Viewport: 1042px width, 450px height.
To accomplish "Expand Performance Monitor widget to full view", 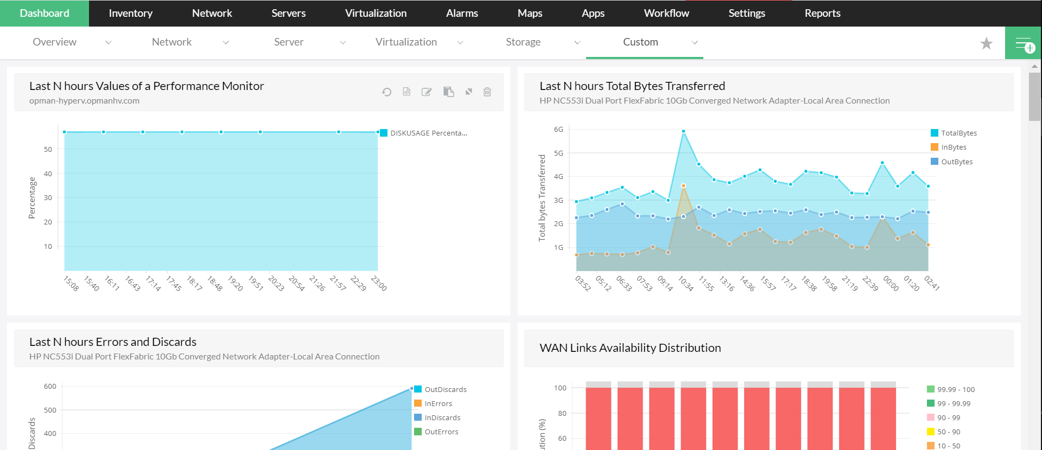I will (469, 92).
